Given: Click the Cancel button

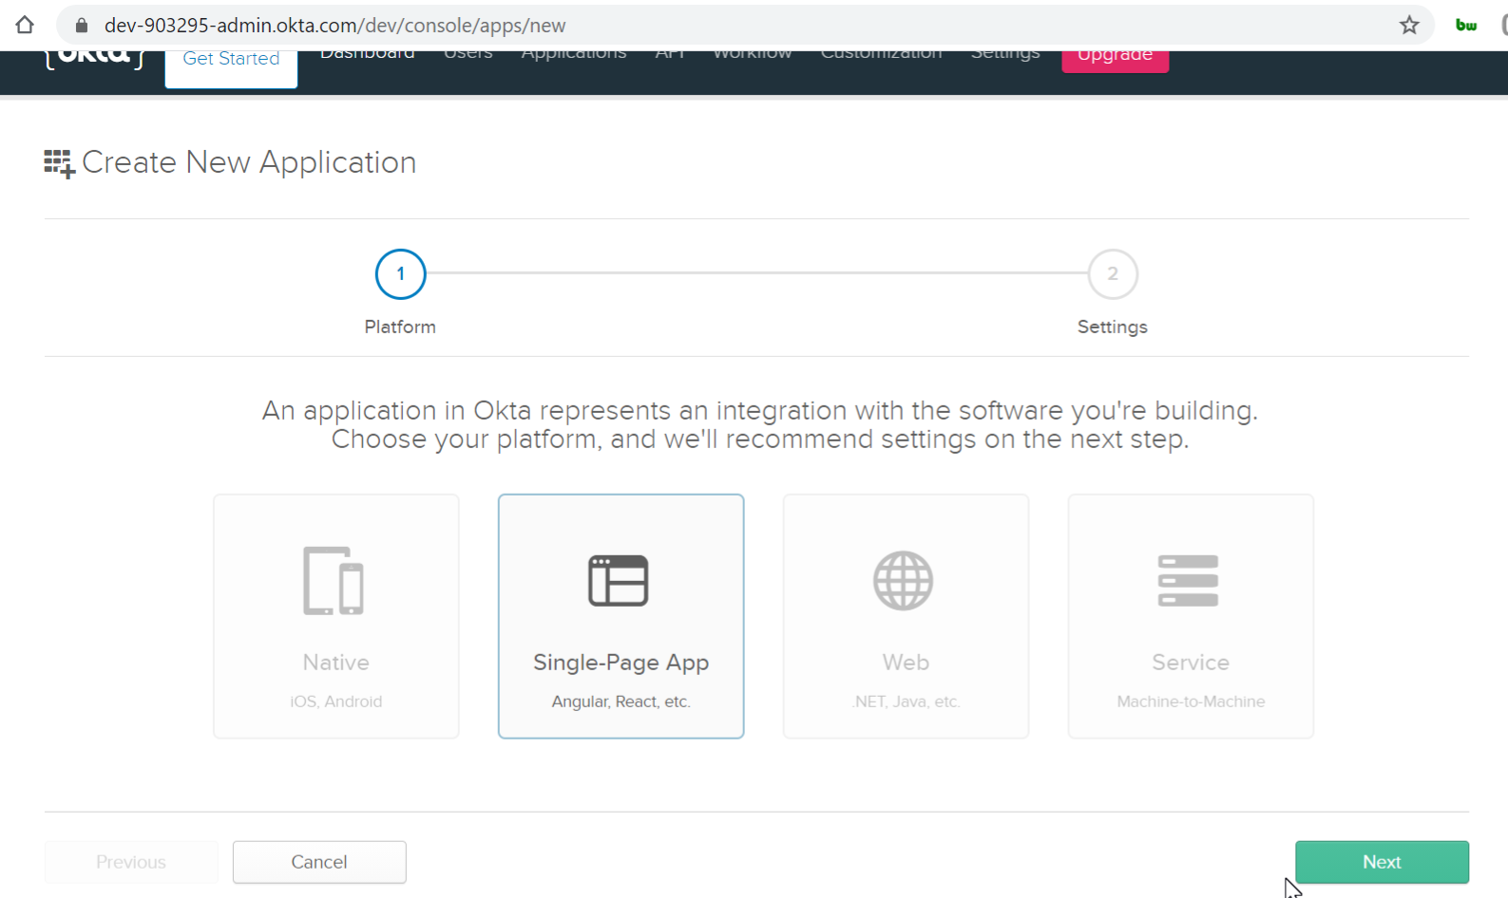Looking at the screenshot, I should [x=319, y=862].
